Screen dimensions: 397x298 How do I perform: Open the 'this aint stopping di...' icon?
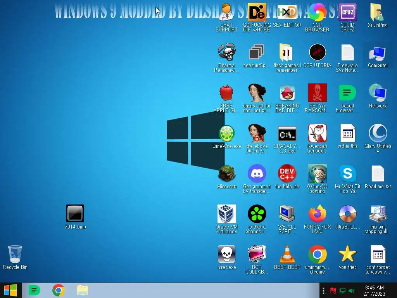(x=378, y=220)
